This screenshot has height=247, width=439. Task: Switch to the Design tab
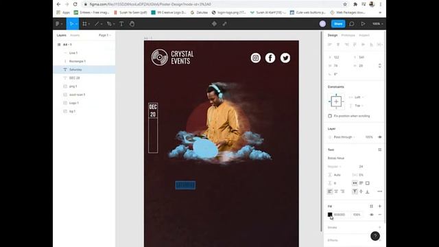(333, 35)
